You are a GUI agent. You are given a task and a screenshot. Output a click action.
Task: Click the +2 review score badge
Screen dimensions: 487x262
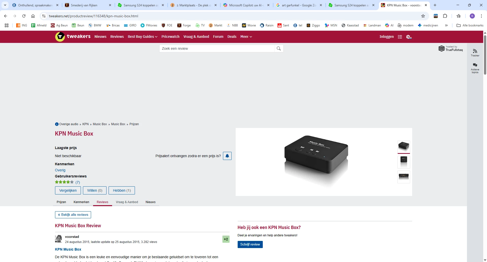tap(226, 239)
